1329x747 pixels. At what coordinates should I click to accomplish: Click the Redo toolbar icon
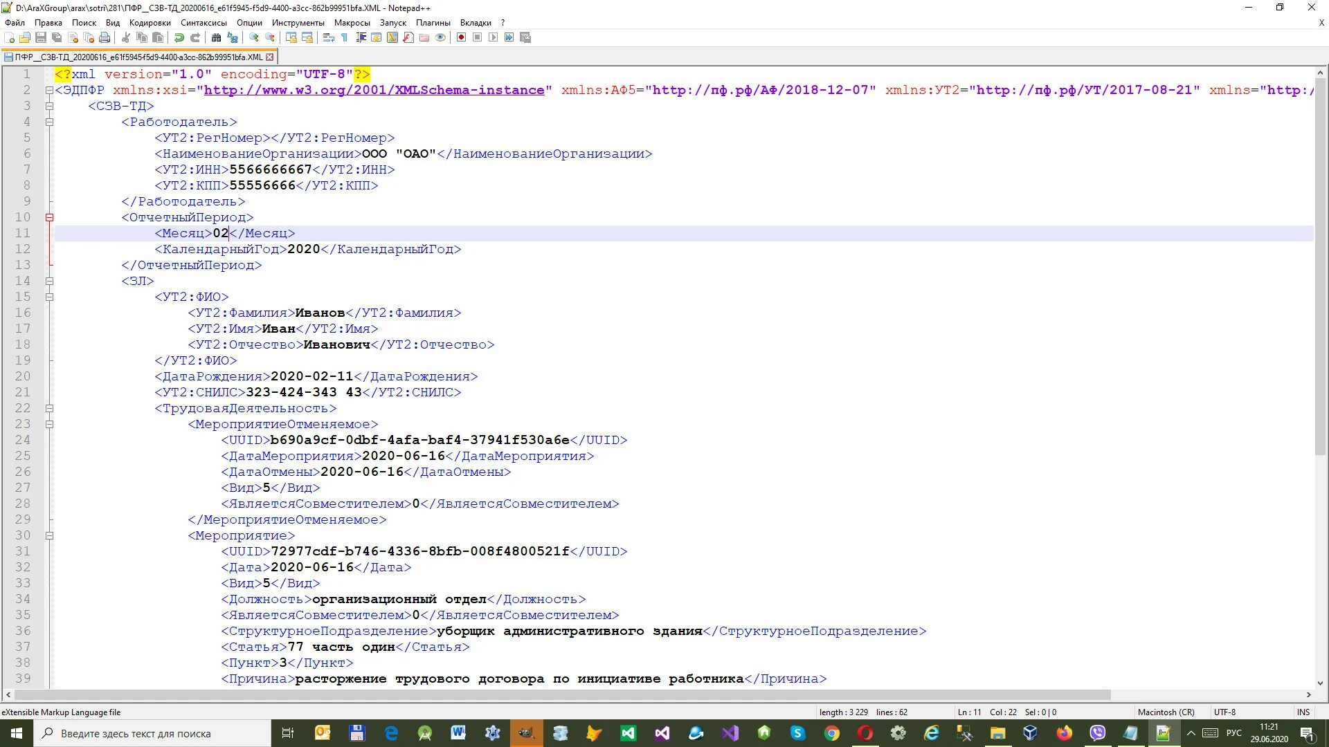[195, 37]
